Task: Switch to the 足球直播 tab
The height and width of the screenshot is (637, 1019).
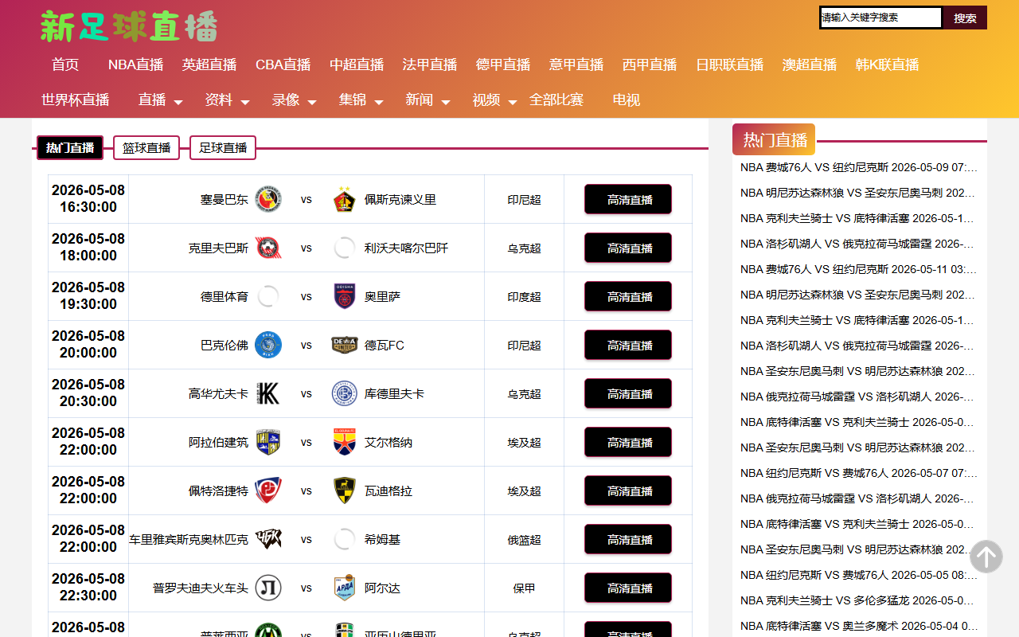Action: (223, 147)
